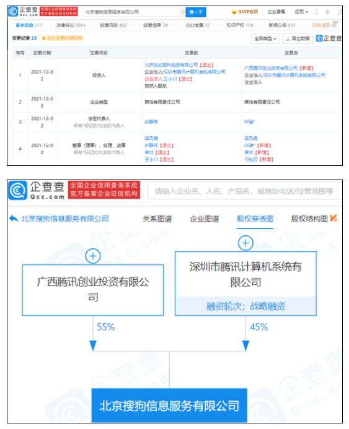Click 刁裕云 新增 name link

pos(250,159)
